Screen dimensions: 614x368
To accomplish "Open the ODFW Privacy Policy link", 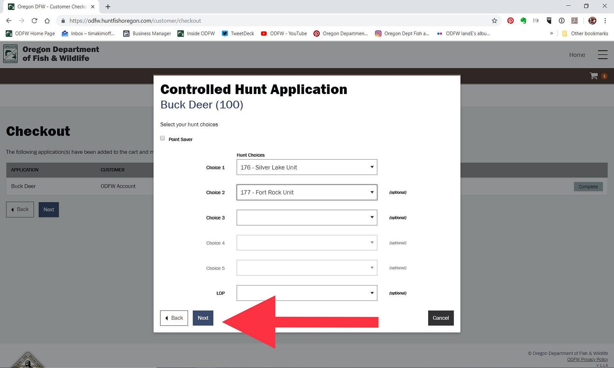I will coord(587,360).
